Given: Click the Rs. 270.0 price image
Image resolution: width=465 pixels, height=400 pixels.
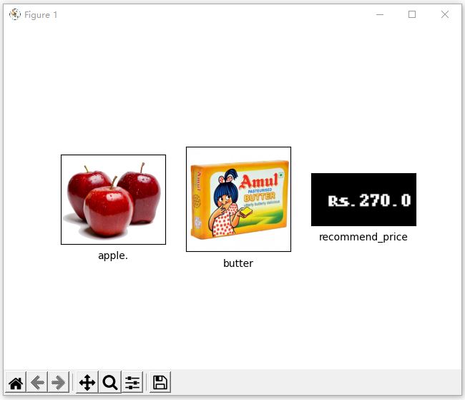Looking at the screenshot, I should click(363, 200).
